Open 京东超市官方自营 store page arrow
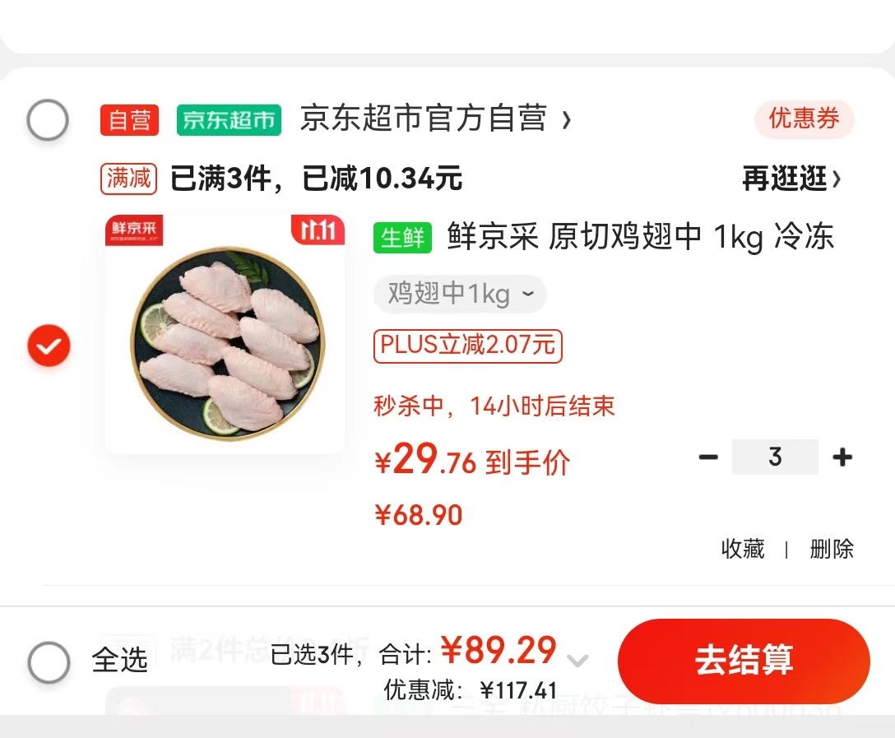This screenshot has height=738, width=895. click(566, 120)
